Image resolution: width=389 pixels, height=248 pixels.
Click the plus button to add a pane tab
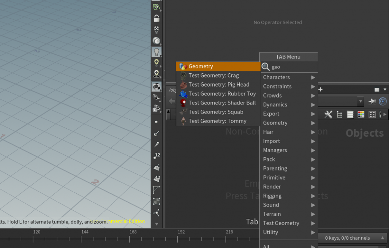(x=321, y=89)
